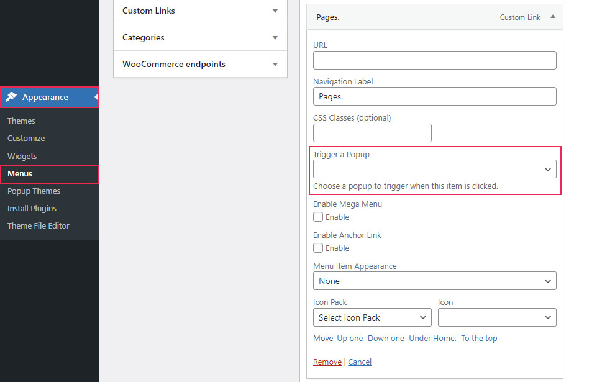Open the Icon dropdown
The image size is (602, 382).
496,317
